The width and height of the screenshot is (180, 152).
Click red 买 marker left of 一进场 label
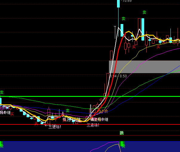coord(36,123)
